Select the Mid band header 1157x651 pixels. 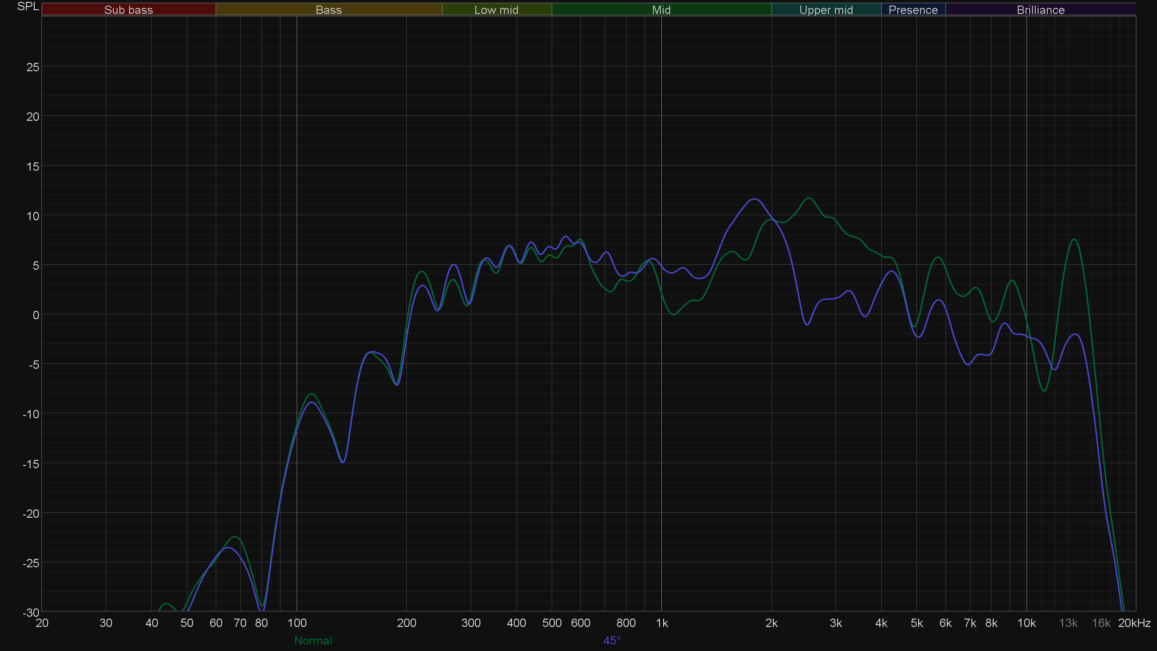tap(661, 10)
